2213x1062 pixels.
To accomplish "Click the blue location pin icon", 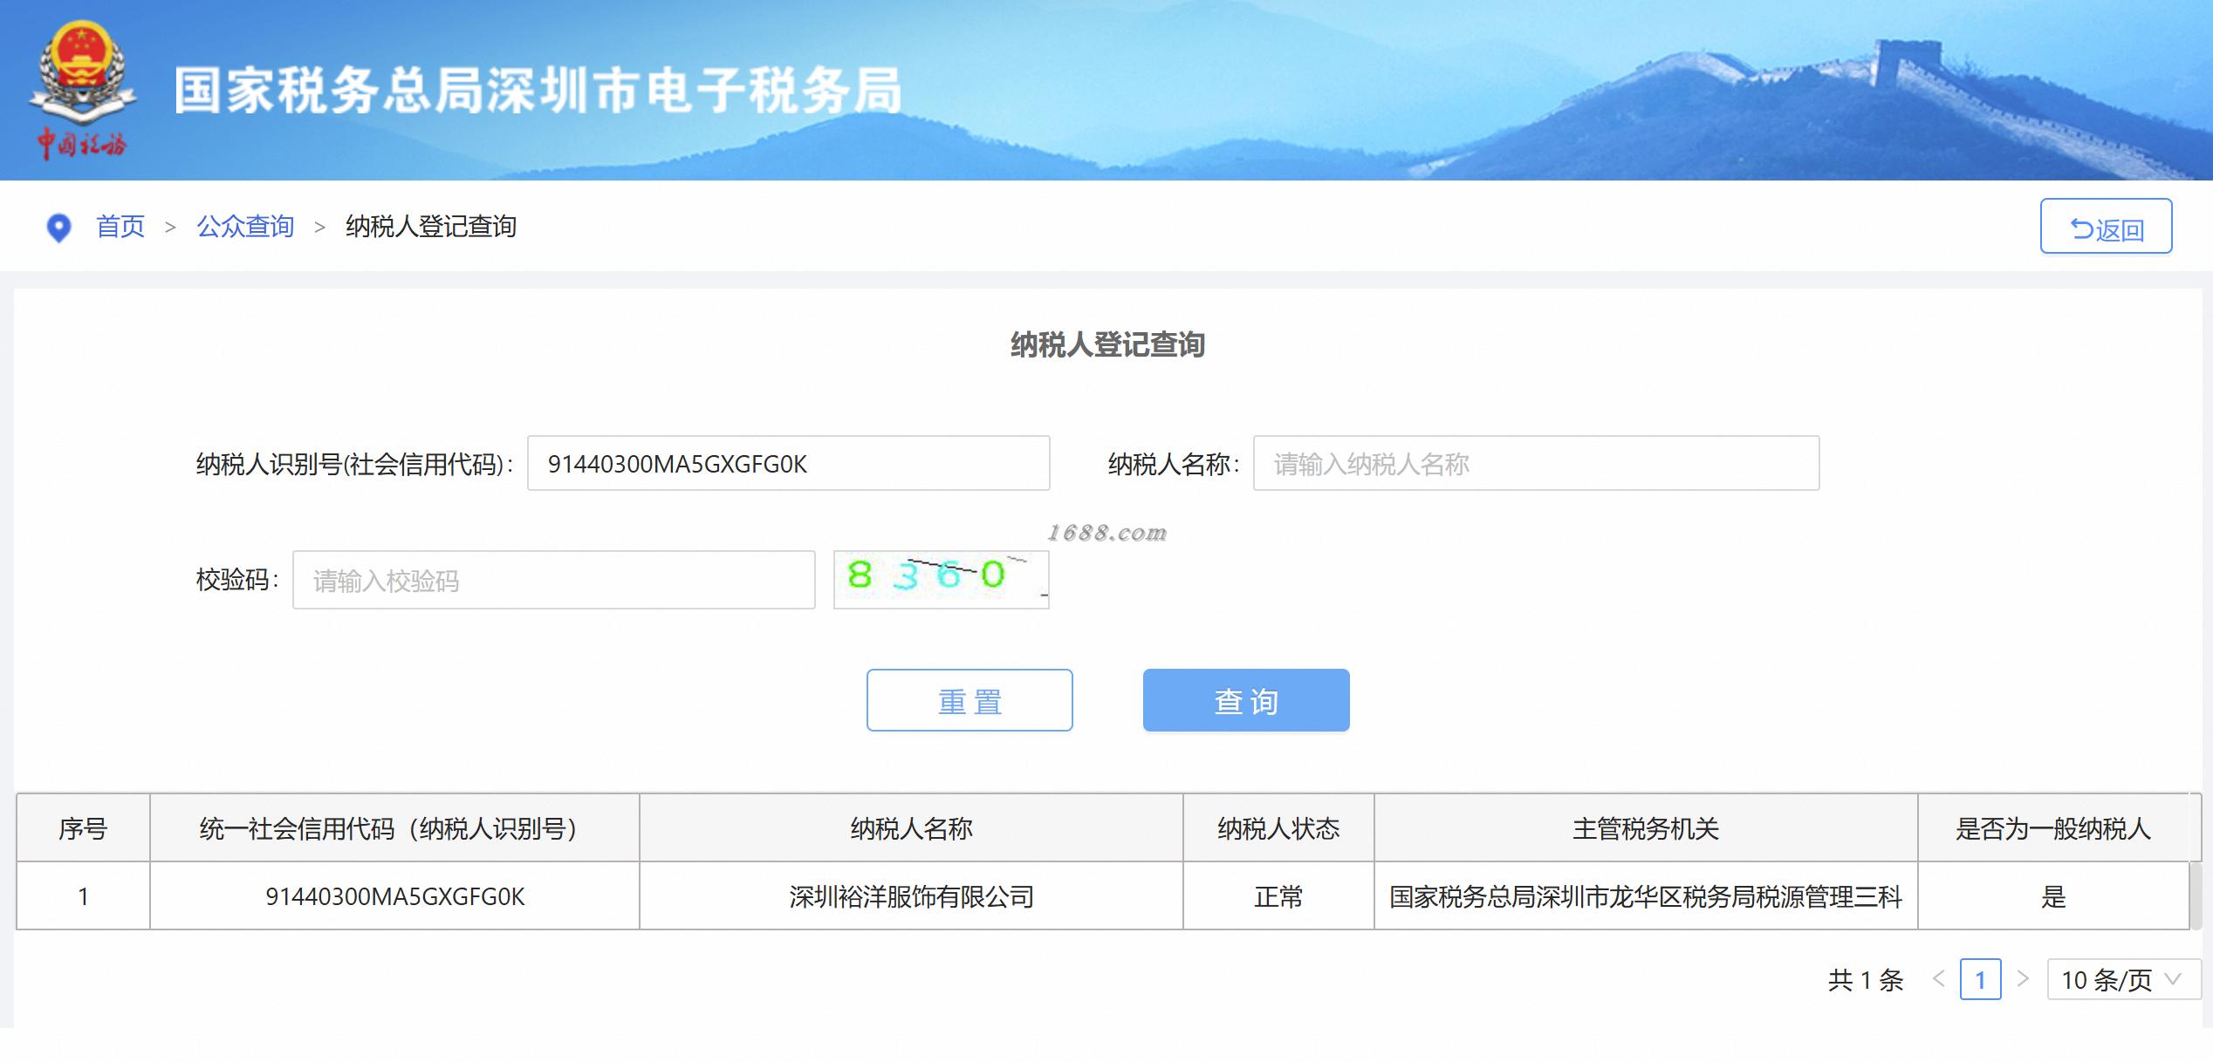I will tap(58, 228).
